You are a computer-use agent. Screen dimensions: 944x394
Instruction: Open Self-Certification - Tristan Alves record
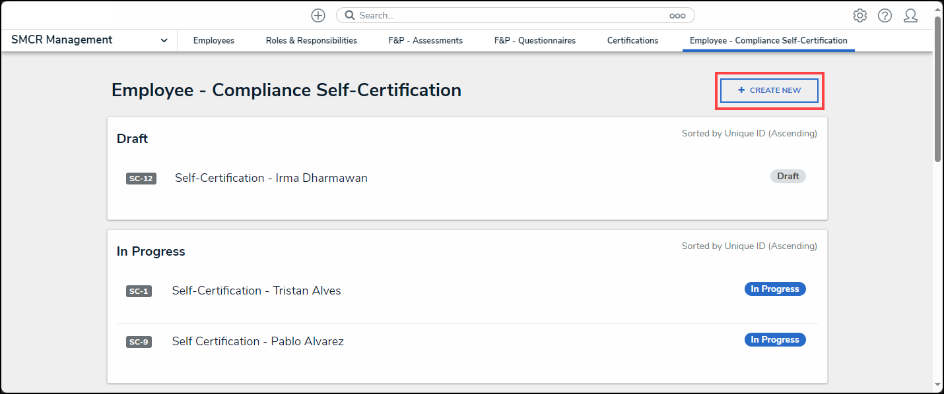click(256, 291)
